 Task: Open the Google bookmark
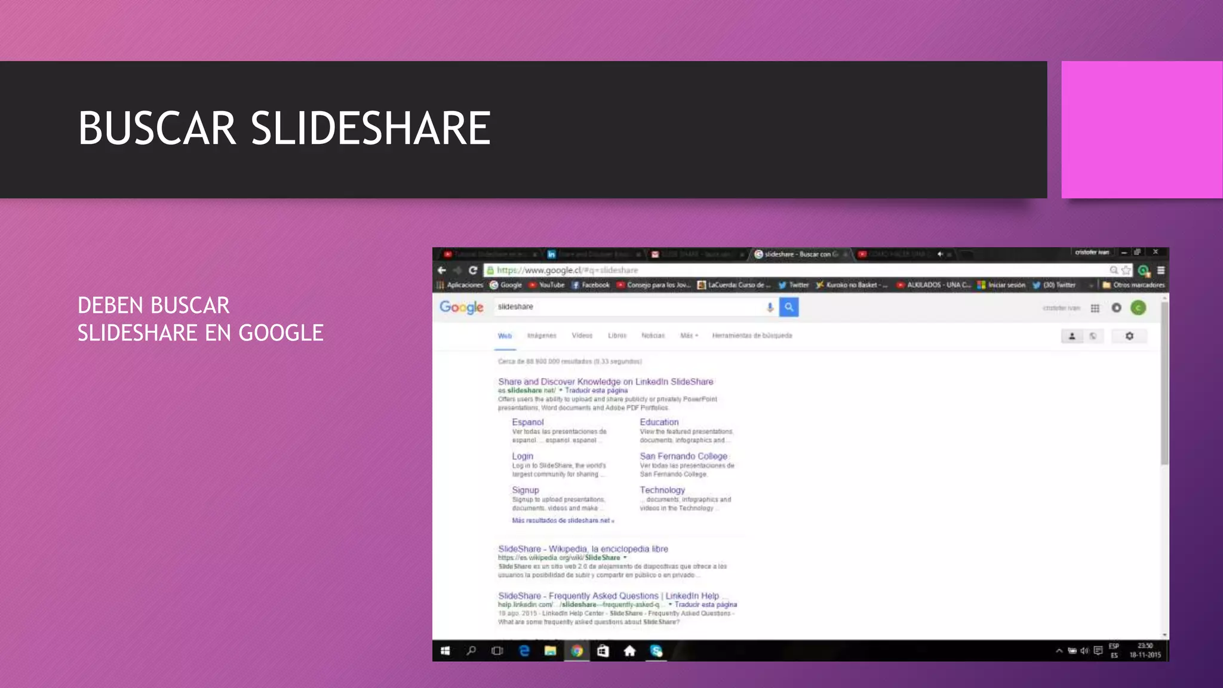pos(506,285)
